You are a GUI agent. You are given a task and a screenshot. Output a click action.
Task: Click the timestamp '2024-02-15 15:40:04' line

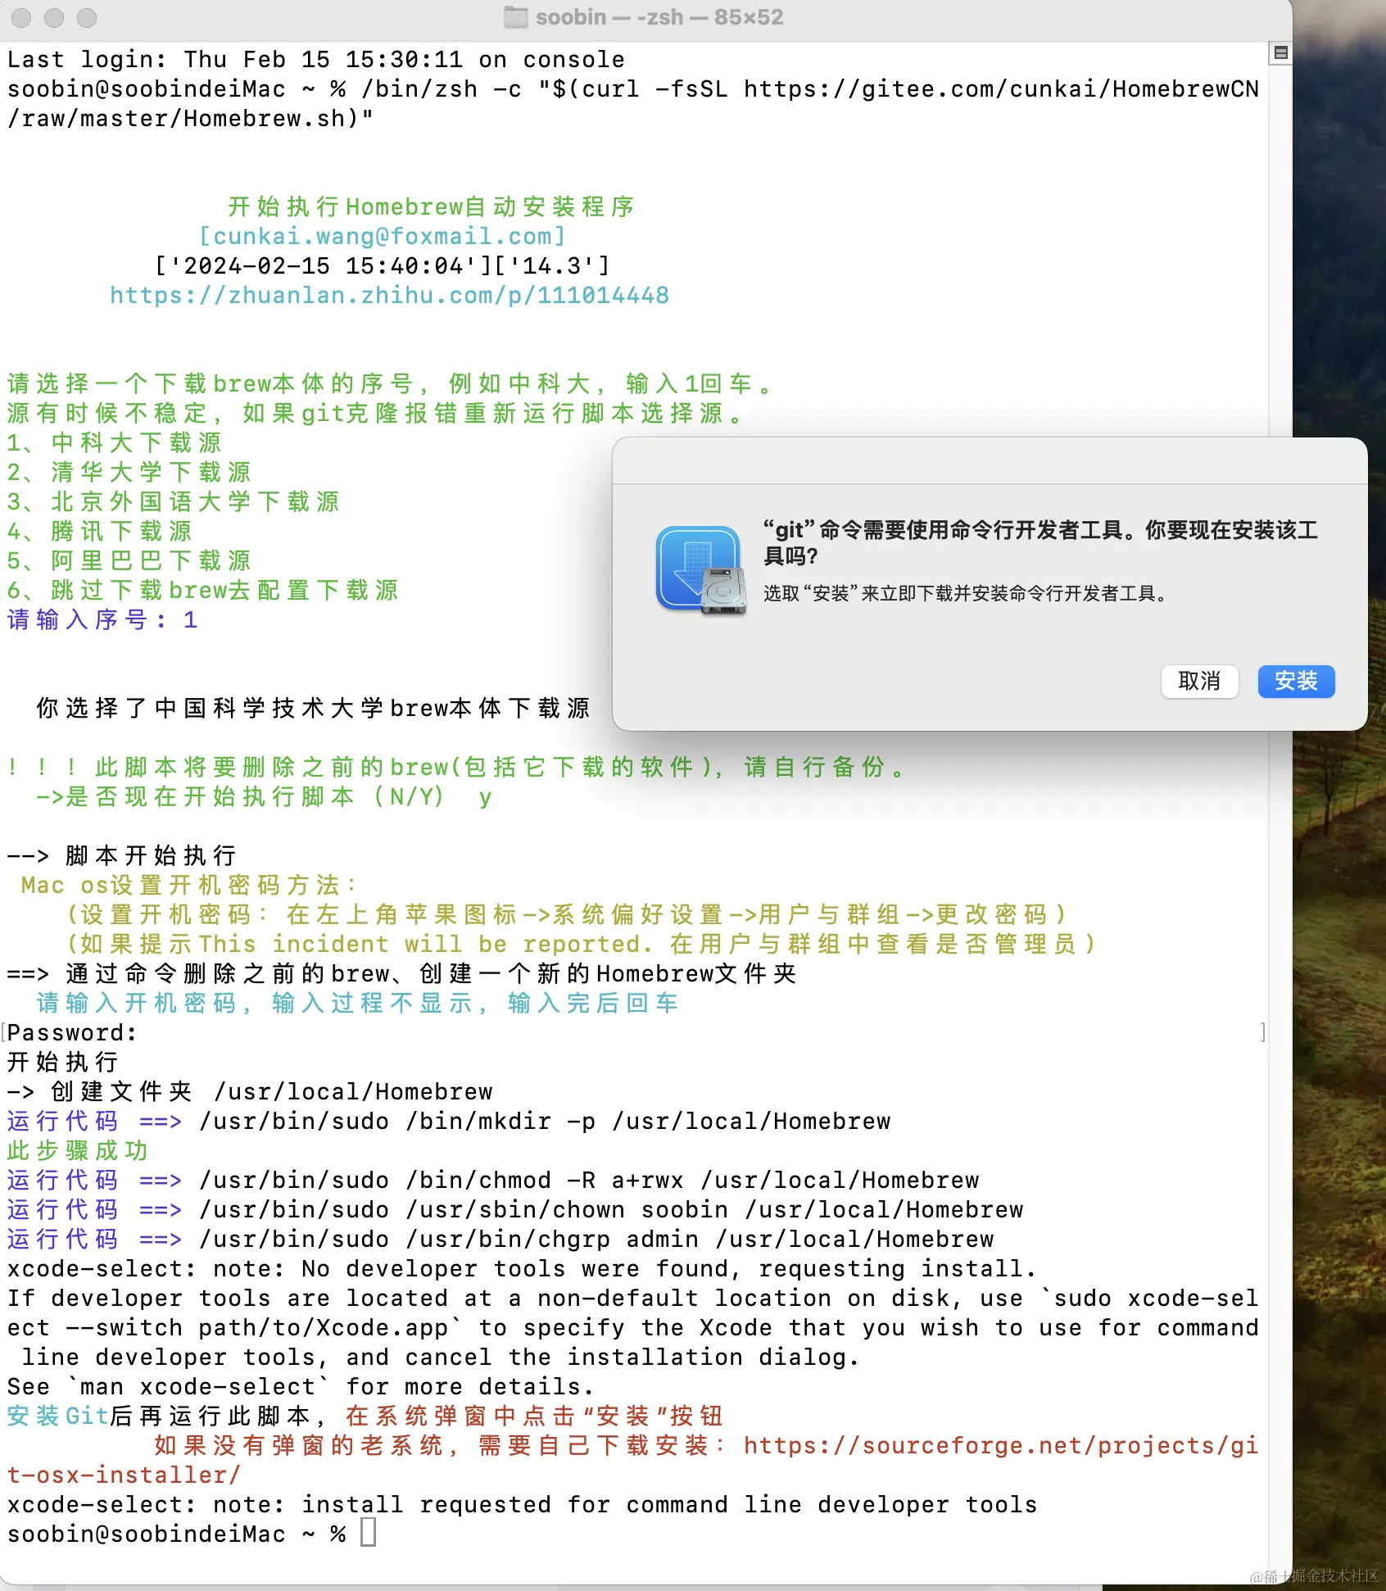pyautogui.click(x=383, y=265)
